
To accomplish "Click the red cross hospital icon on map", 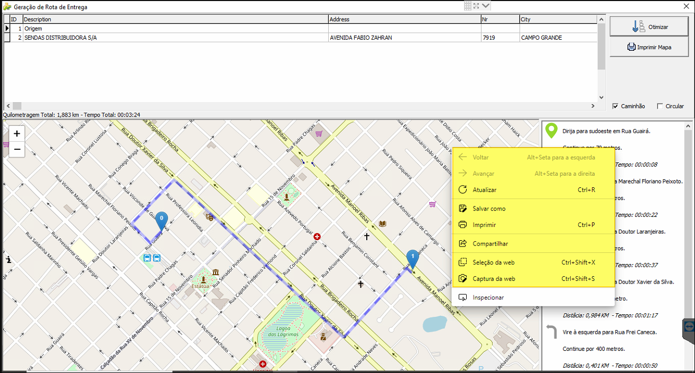I will tap(317, 236).
